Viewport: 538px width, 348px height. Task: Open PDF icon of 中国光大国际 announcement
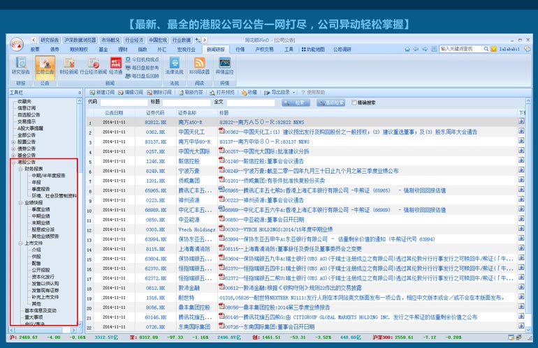(221, 150)
